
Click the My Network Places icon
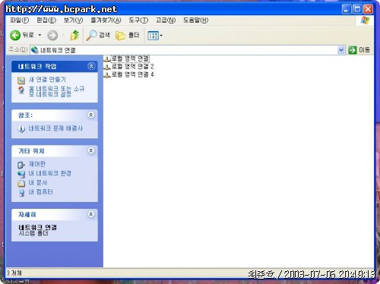click(x=21, y=174)
